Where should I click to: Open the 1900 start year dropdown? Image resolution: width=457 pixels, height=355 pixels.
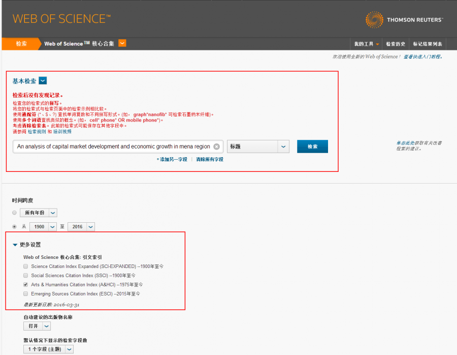click(x=43, y=226)
